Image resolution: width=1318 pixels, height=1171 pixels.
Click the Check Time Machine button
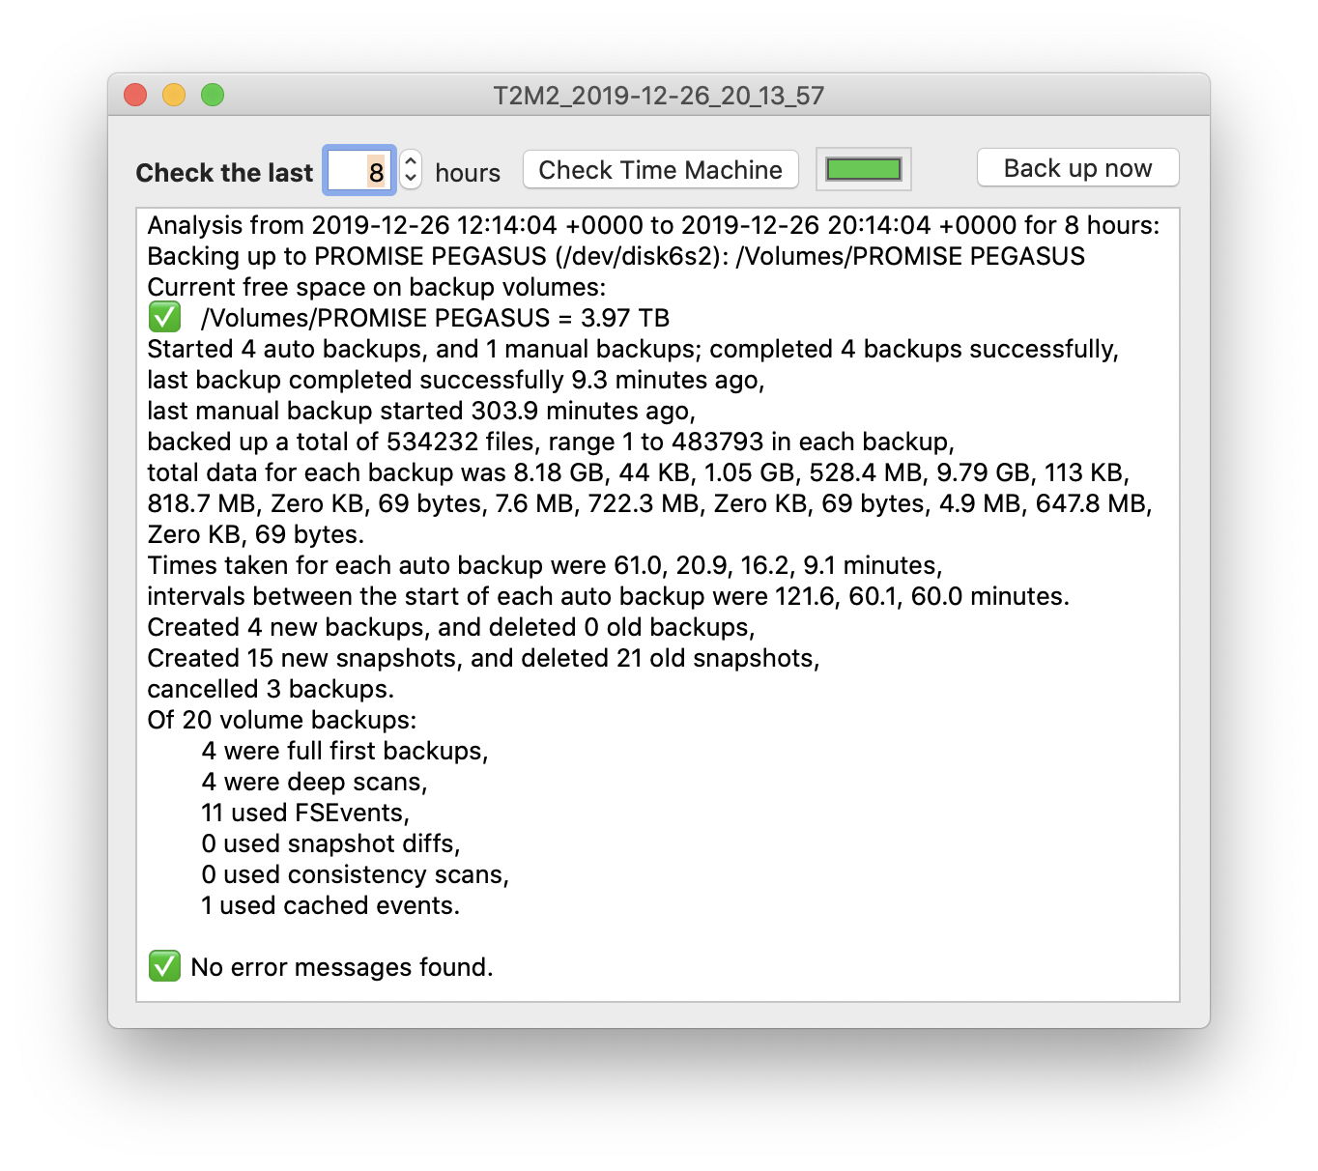coord(660,170)
